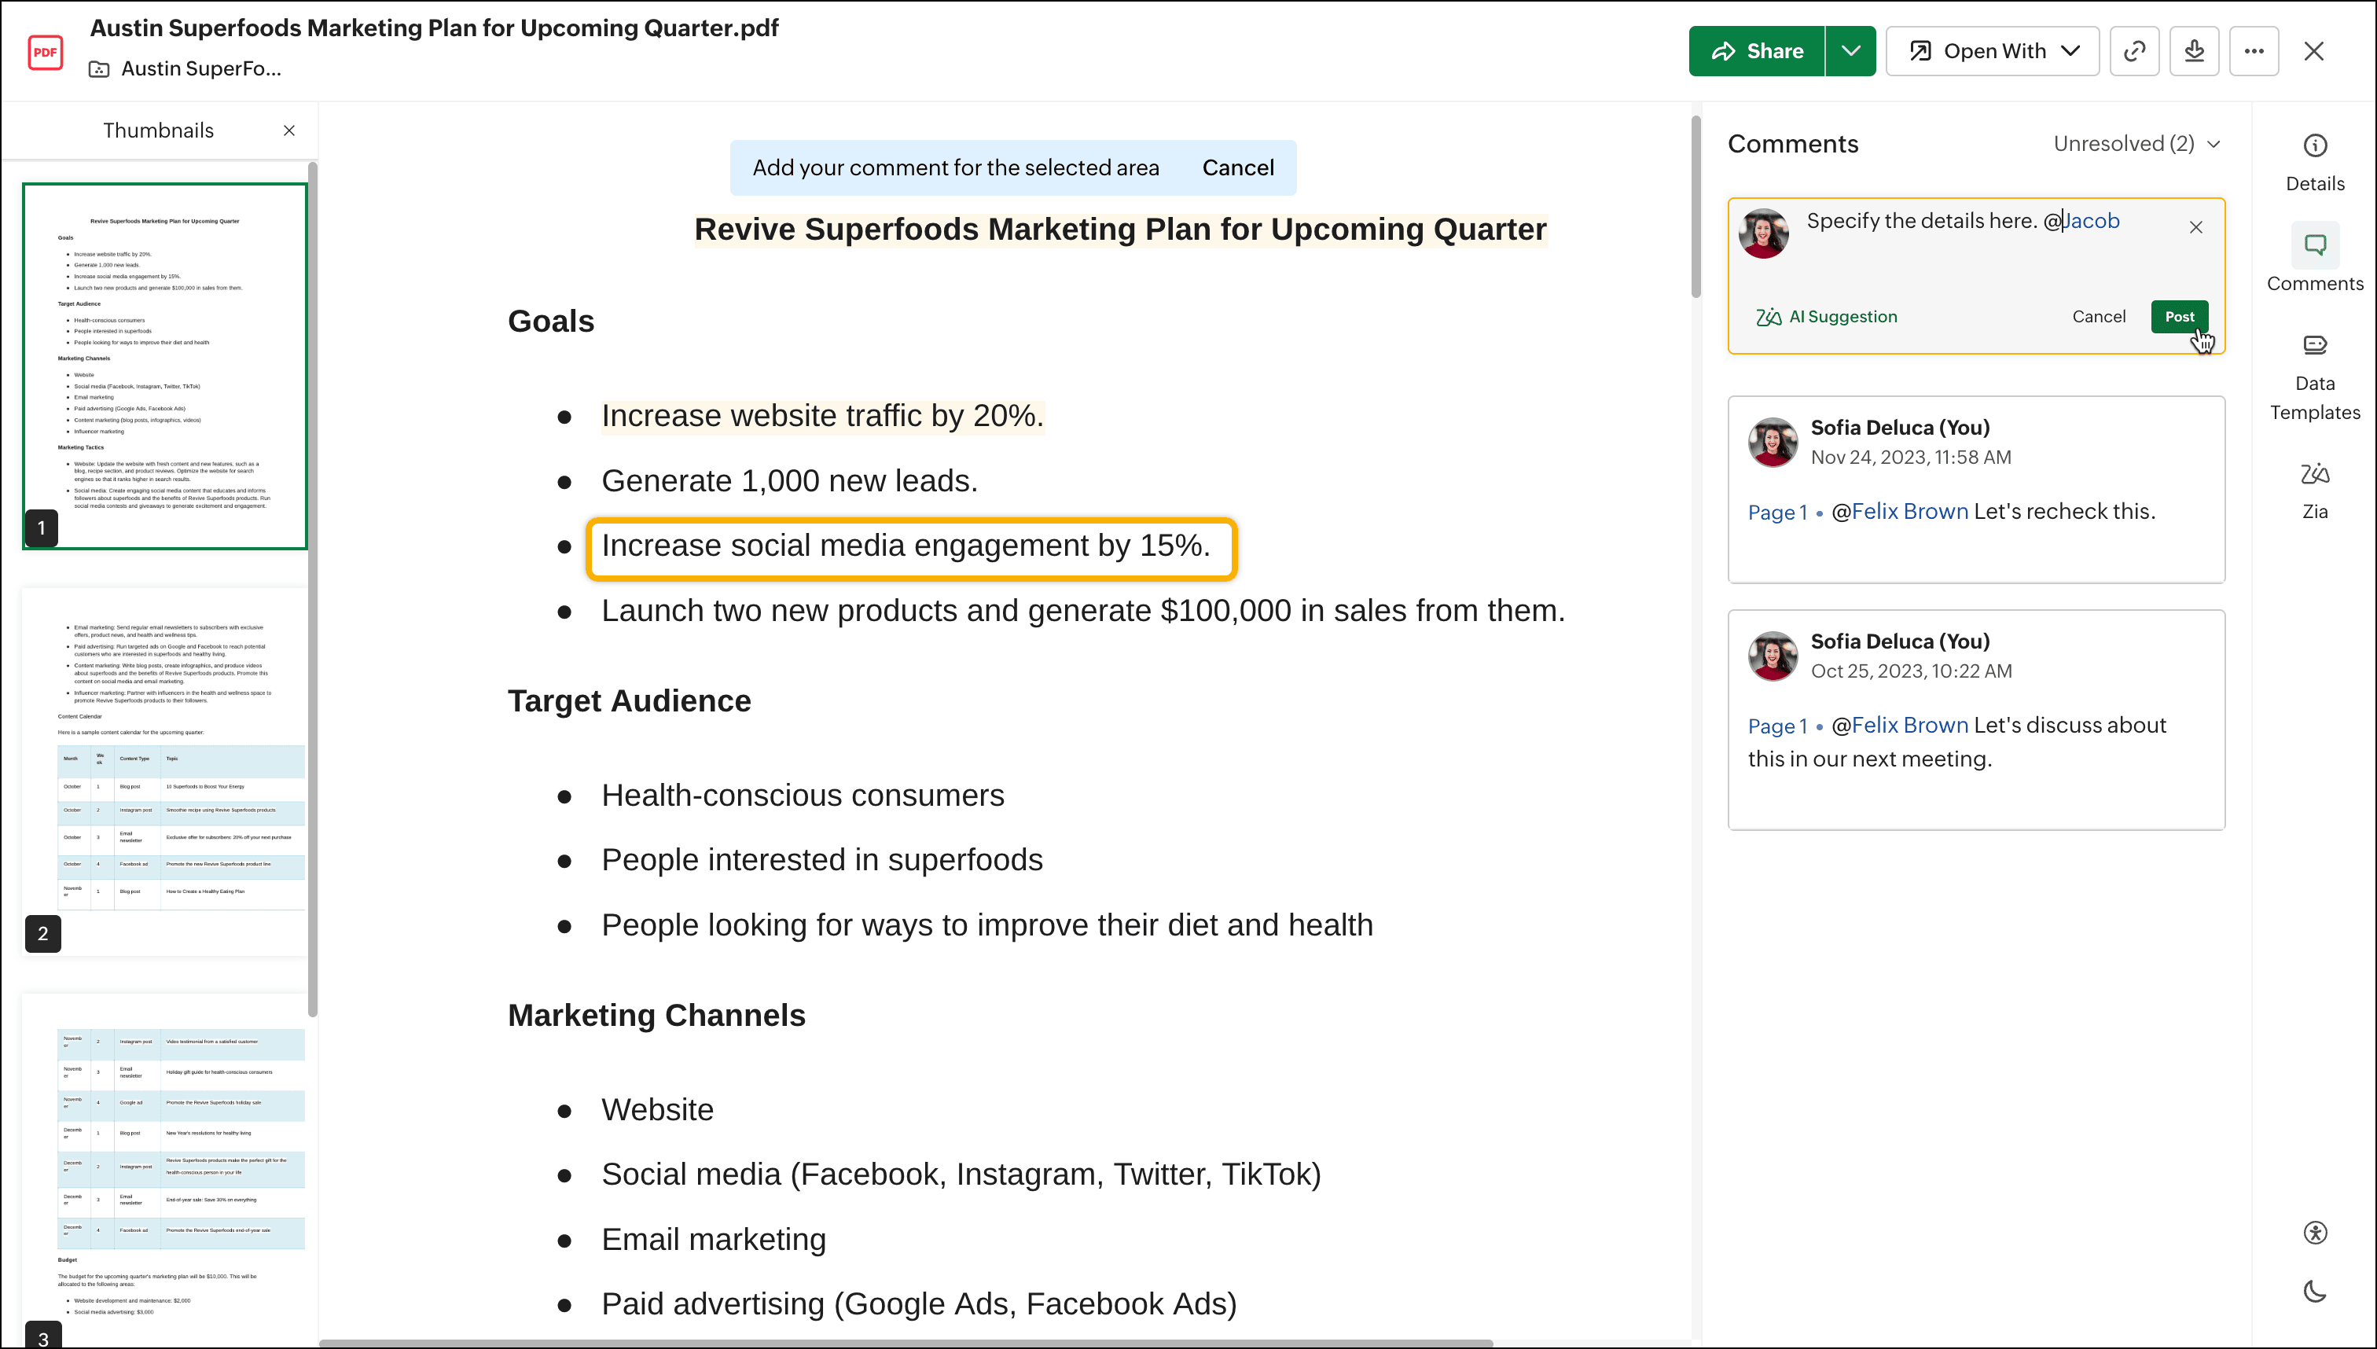Image resolution: width=2377 pixels, height=1349 pixels.
Task: Select page 2 thumbnail
Action: 165,769
